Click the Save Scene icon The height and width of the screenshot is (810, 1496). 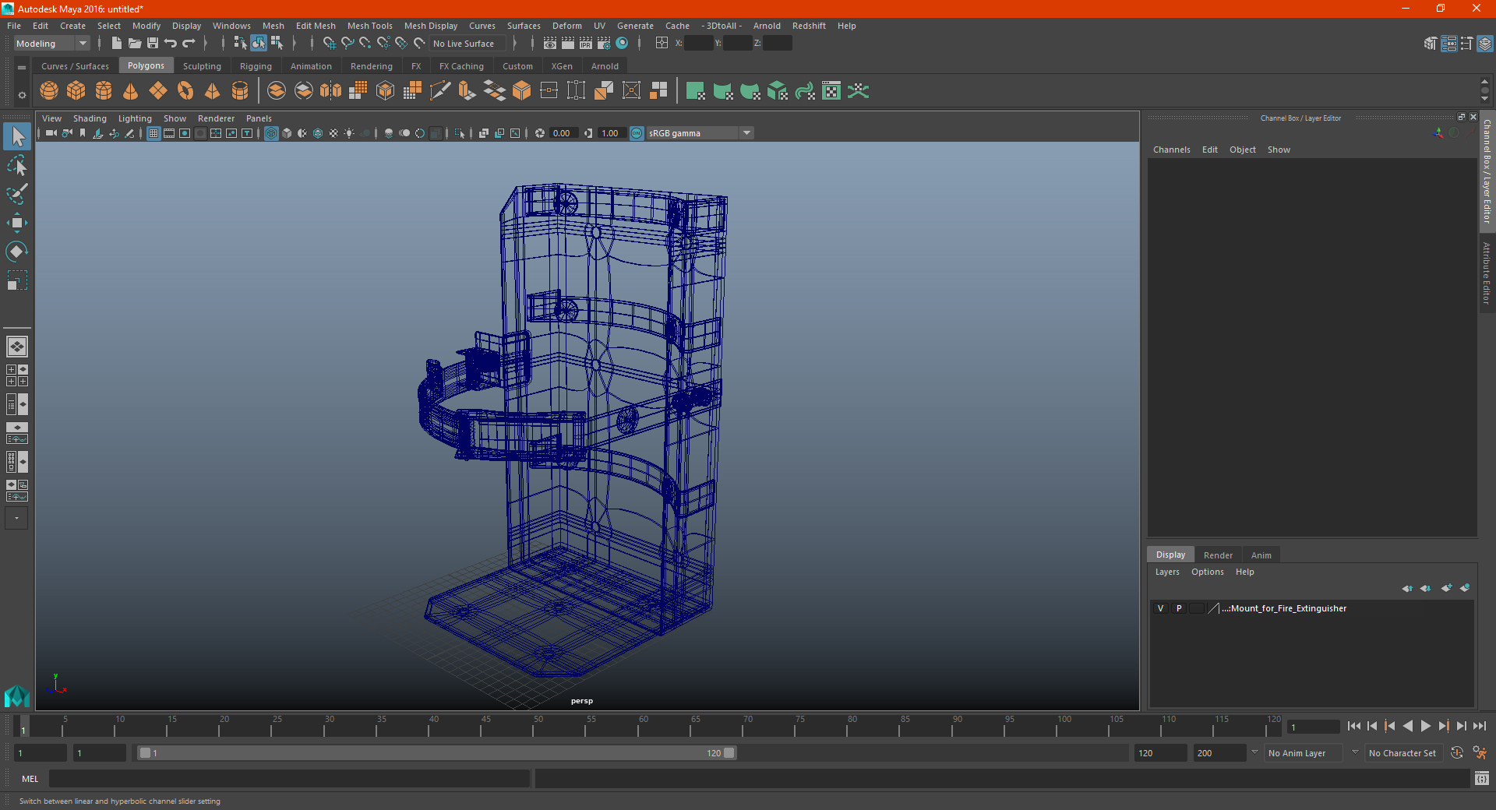click(153, 44)
